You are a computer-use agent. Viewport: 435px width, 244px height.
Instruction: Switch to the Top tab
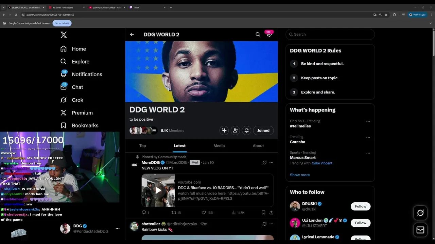[142, 146]
